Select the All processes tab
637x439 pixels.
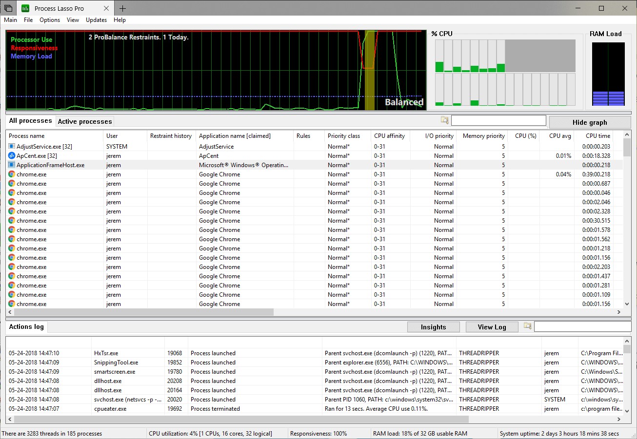(x=30, y=120)
